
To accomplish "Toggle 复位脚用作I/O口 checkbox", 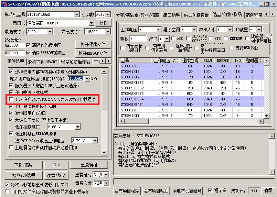I will (x=11, y=113).
